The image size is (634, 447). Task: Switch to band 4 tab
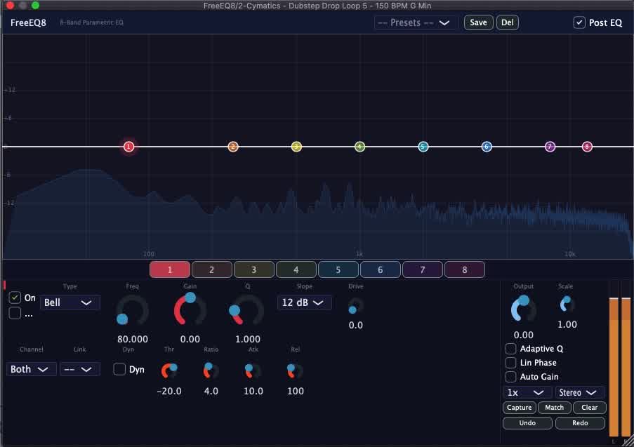[x=296, y=269]
